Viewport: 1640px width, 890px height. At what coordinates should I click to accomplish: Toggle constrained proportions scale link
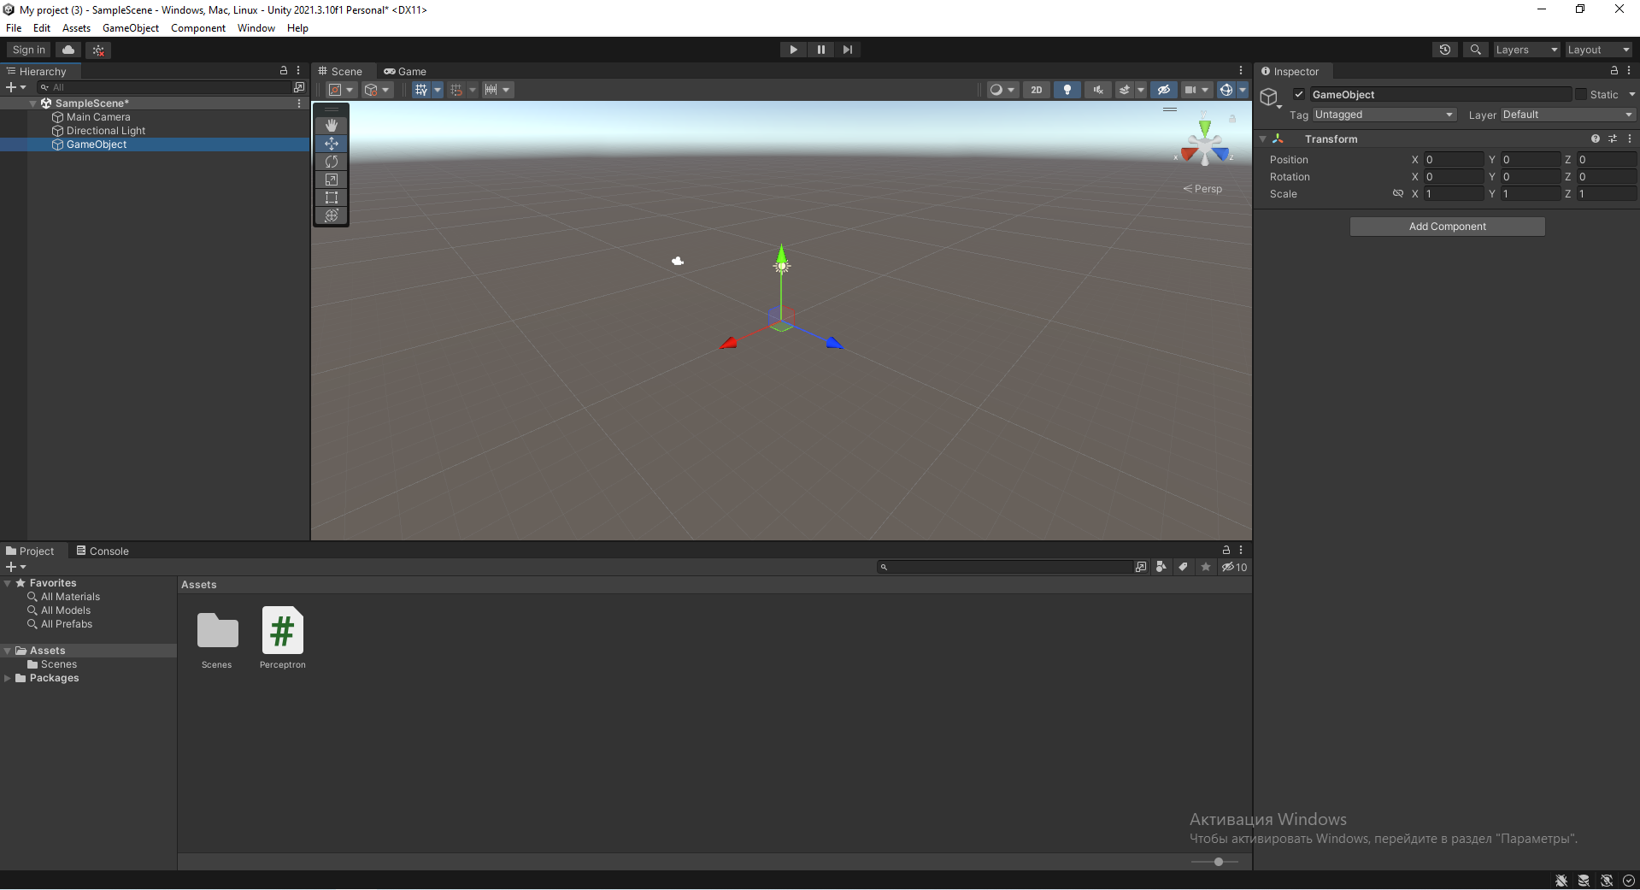coord(1398,194)
